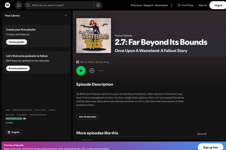Click Your Privacy Choices link
226x150 pixels.
[14, 118]
